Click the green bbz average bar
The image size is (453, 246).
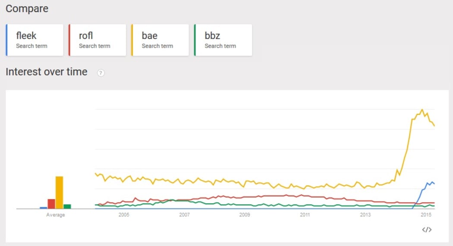coord(67,206)
